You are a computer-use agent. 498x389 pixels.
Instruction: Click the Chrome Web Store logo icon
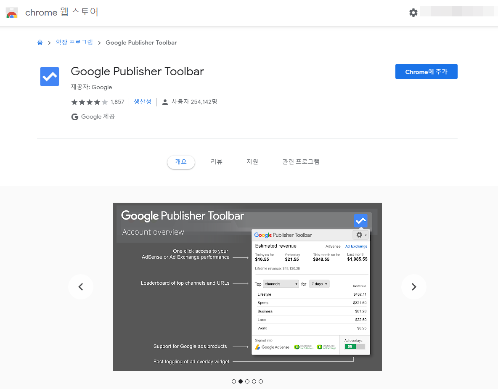pos(12,13)
